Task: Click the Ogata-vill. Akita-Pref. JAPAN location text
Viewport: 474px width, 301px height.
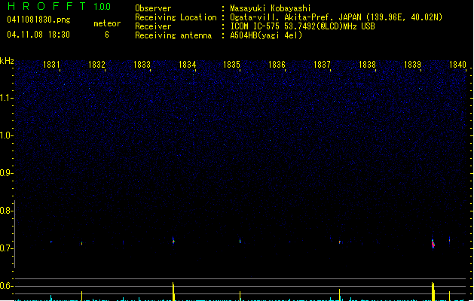Action: click(336, 17)
